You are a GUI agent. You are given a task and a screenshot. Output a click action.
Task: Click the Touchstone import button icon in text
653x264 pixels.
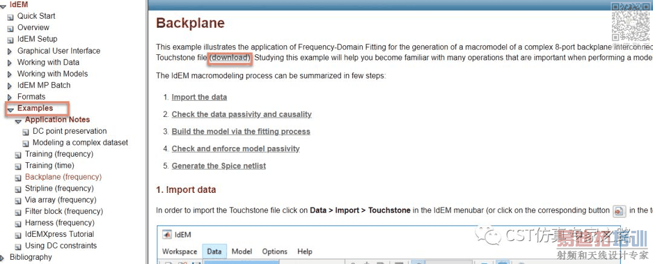(x=619, y=211)
